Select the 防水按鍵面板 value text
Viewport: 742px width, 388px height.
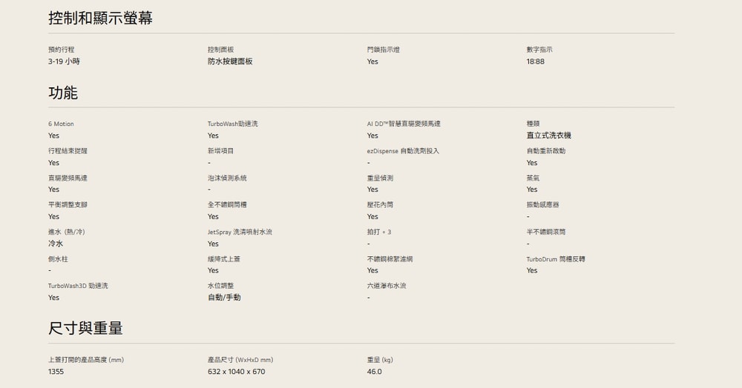pyautogui.click(x=230, y=61)
